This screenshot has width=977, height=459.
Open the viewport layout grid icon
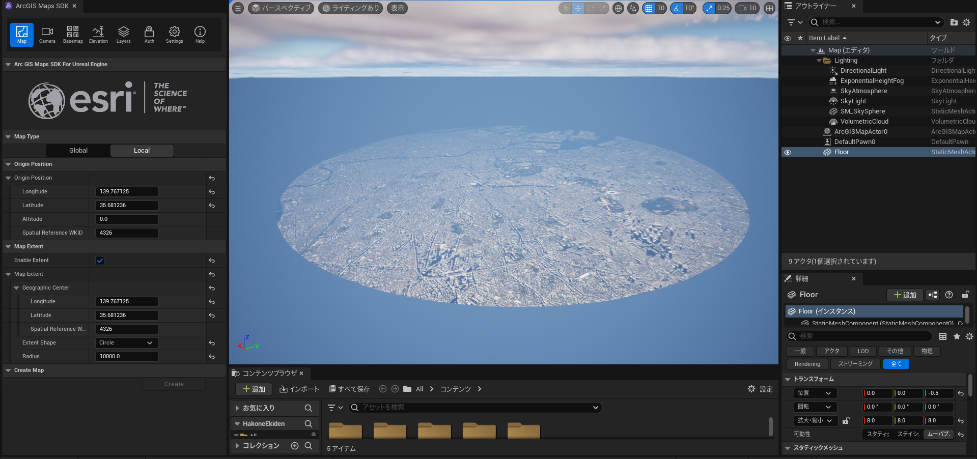(x=770, y=8)
